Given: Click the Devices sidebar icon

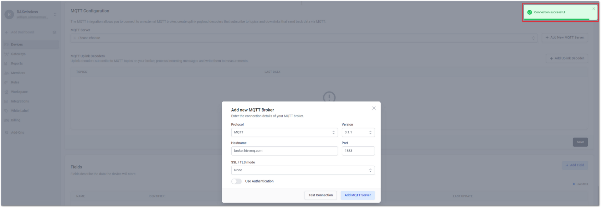Looking at the screenshot, I should pyautogui.click(x=6, y=44).
